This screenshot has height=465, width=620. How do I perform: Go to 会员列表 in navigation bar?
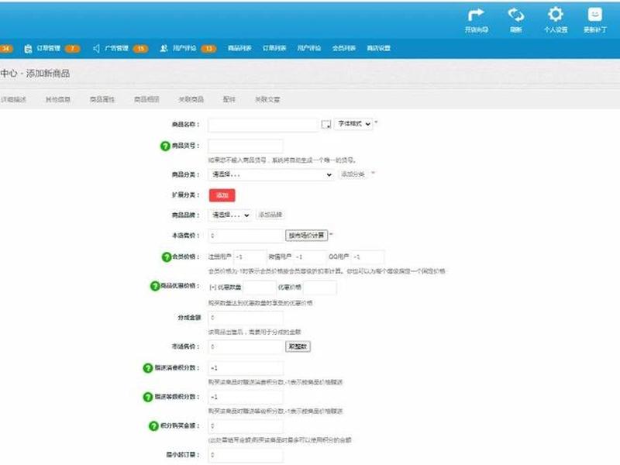click(x=344, y=48)
